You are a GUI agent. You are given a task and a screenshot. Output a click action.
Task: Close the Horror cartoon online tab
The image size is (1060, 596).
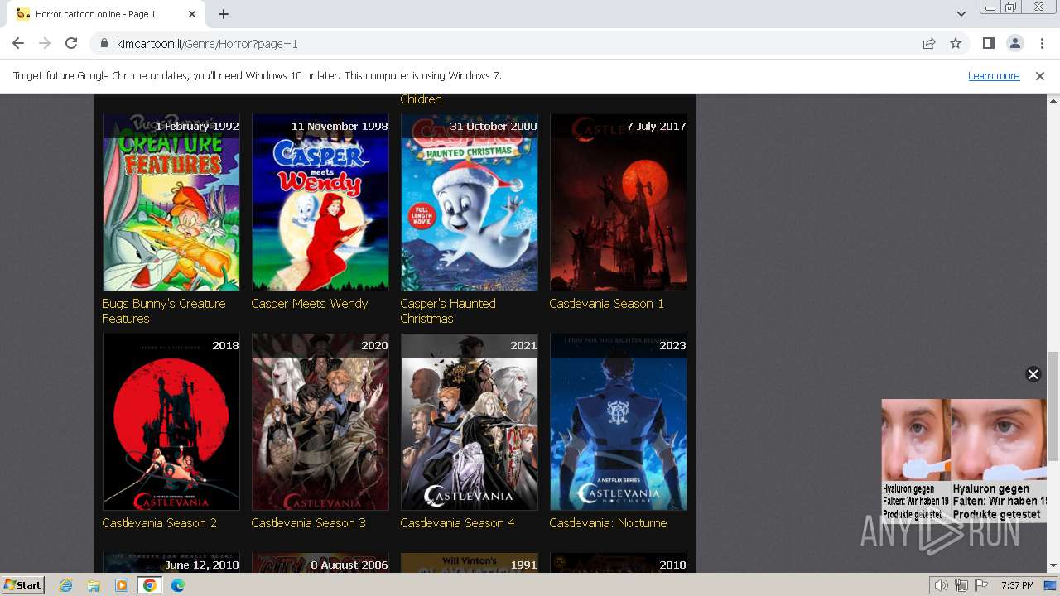point(192,14)
